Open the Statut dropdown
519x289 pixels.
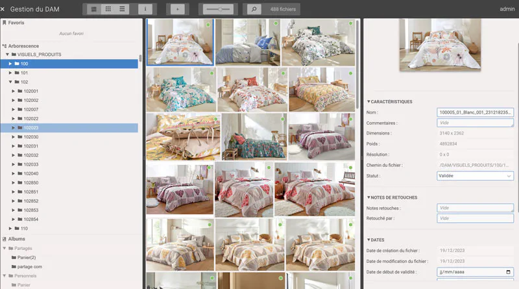pos(475,176)
